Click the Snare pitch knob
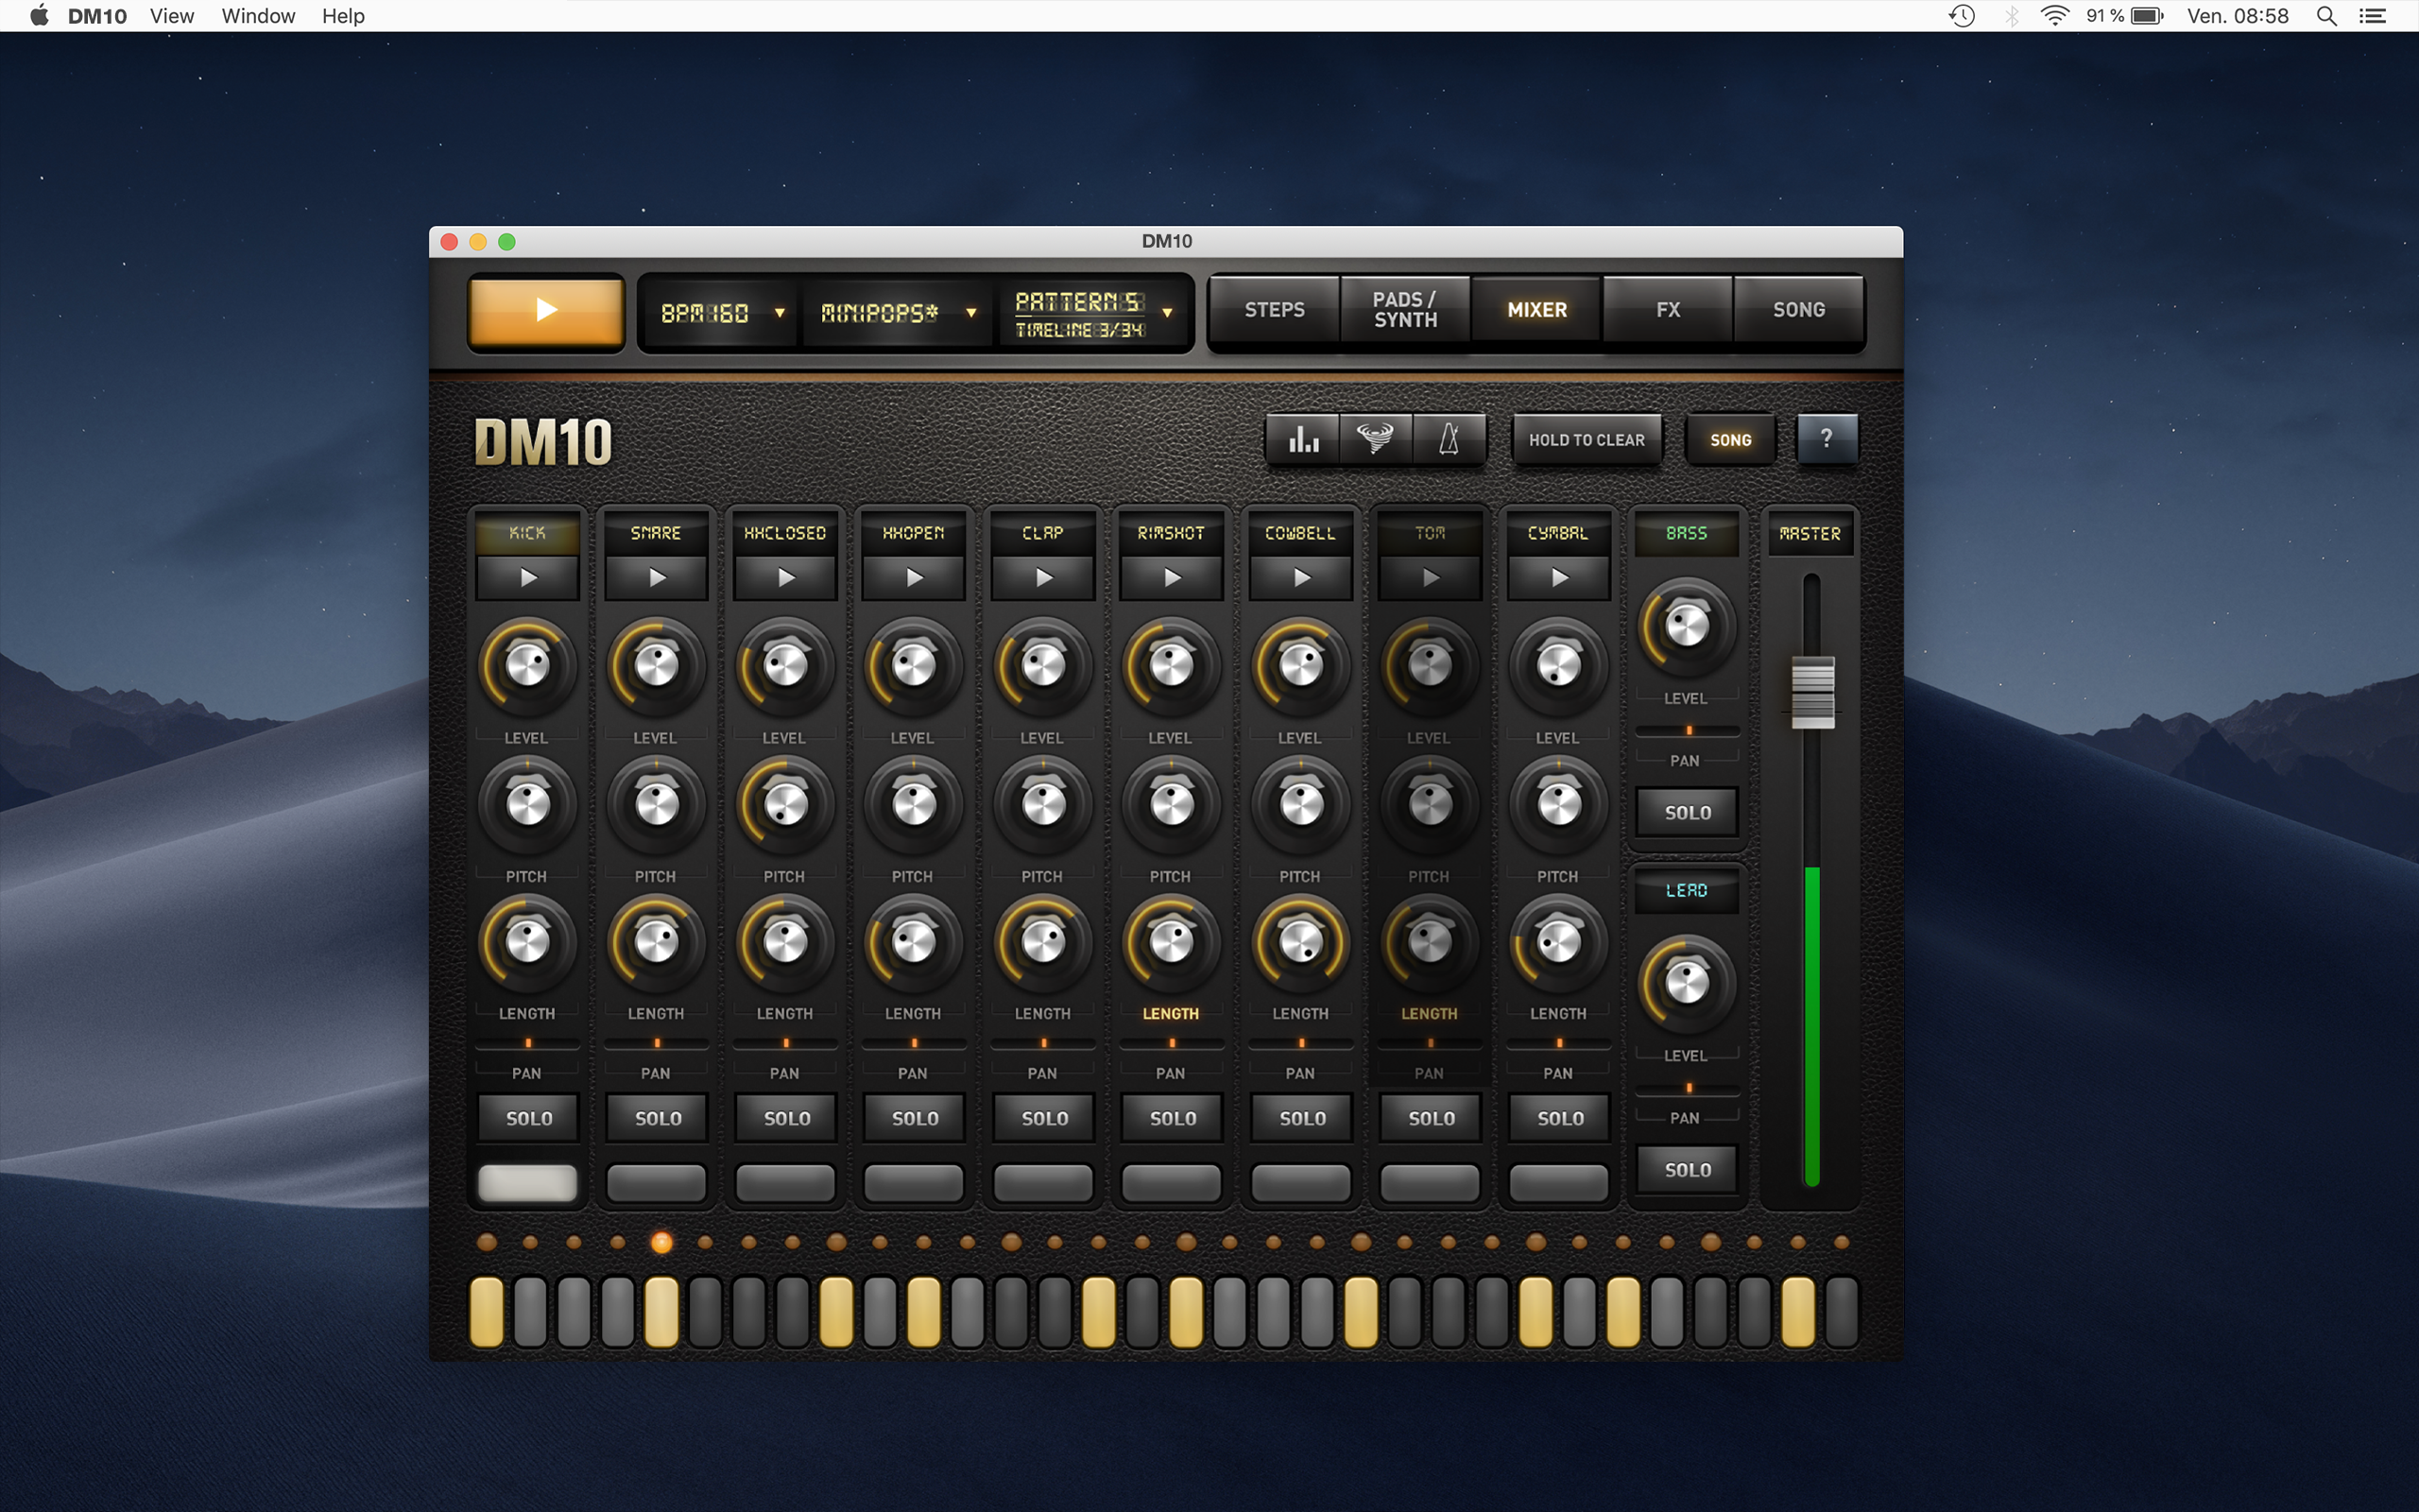The height and width of the screenshot is (1512, 2419). click(656, 803)
